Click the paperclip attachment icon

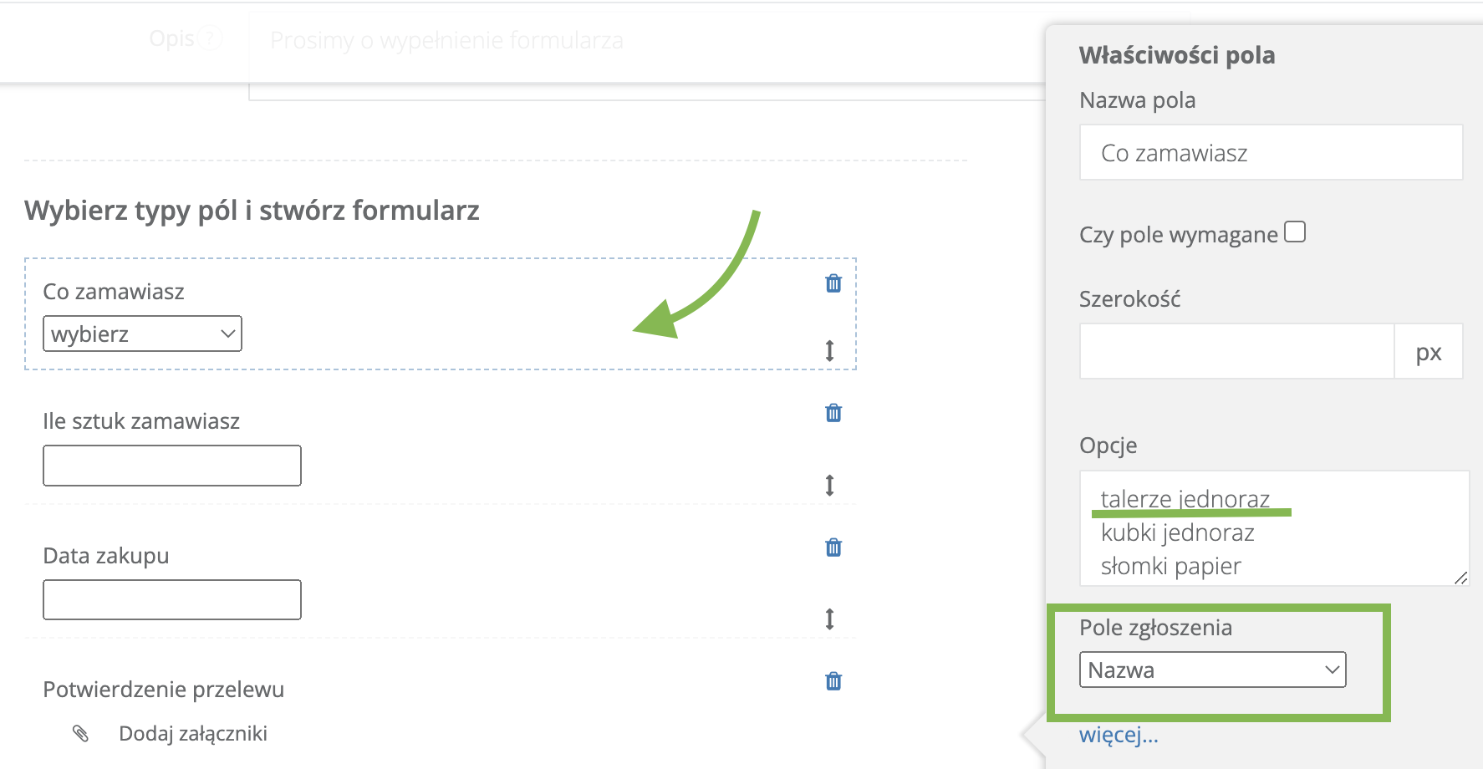(x=80, y=733)
